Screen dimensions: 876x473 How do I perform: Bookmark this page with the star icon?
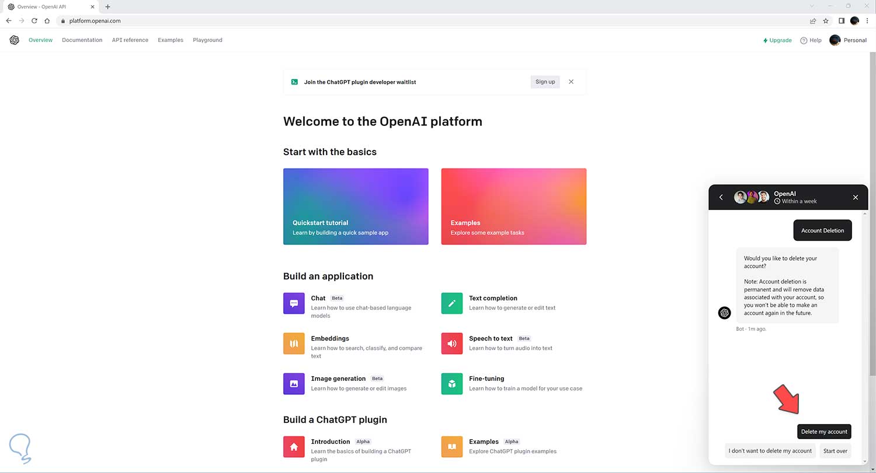(x=826, y=20)
